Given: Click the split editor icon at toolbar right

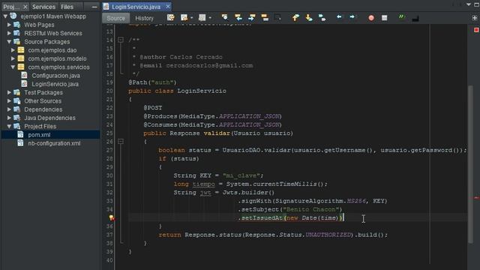Looking at the screenshot, I should coord(475,18).
